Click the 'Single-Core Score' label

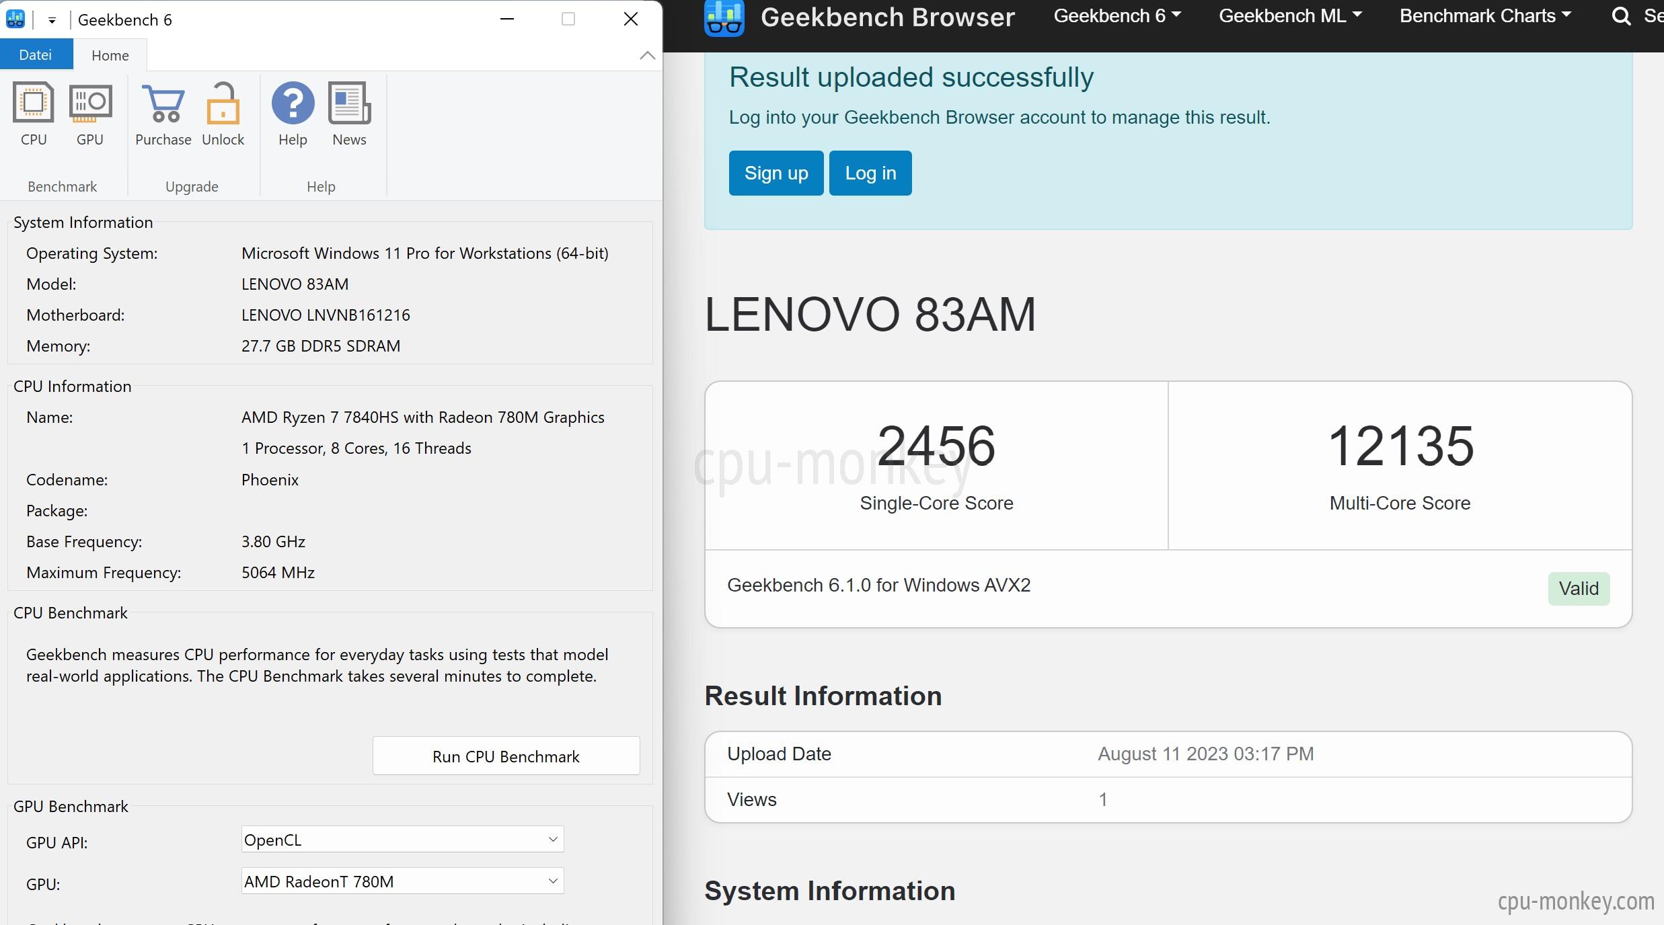(936, 503)
